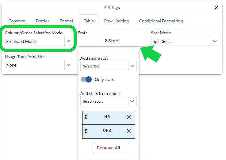The height and width of the screenshot is (160, 226).
Task: Grab the drag handle on OPS row
Action: pyautogui.click(x=86, y=131)
